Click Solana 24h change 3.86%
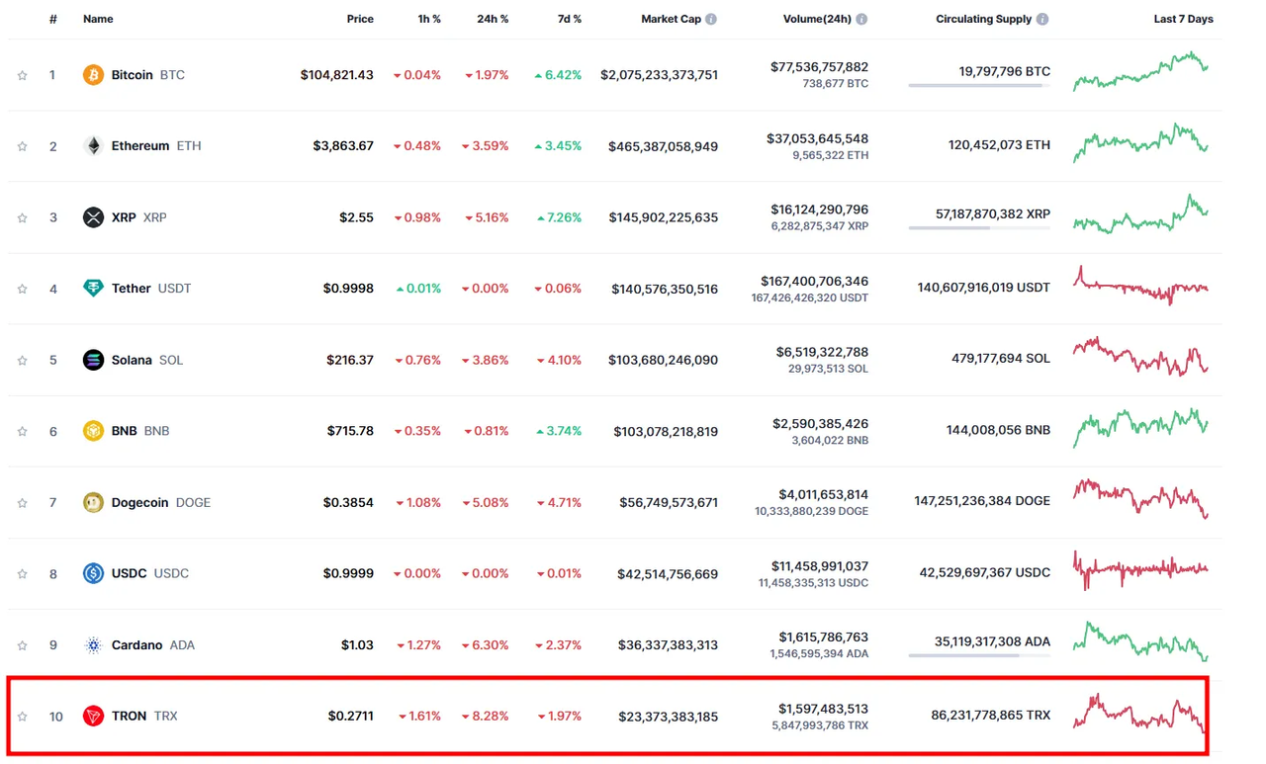The height and width of the screenshot is (764, 1266). 487,360
